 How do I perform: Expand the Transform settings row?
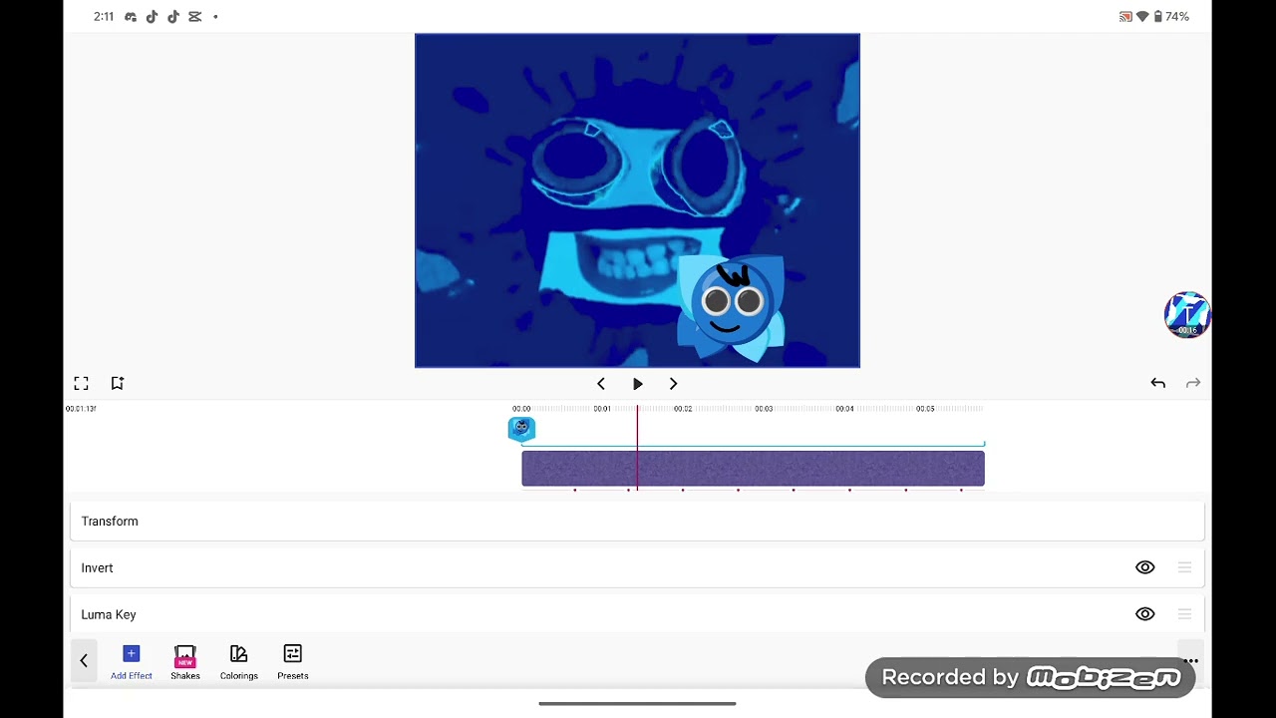coord(637,522)
